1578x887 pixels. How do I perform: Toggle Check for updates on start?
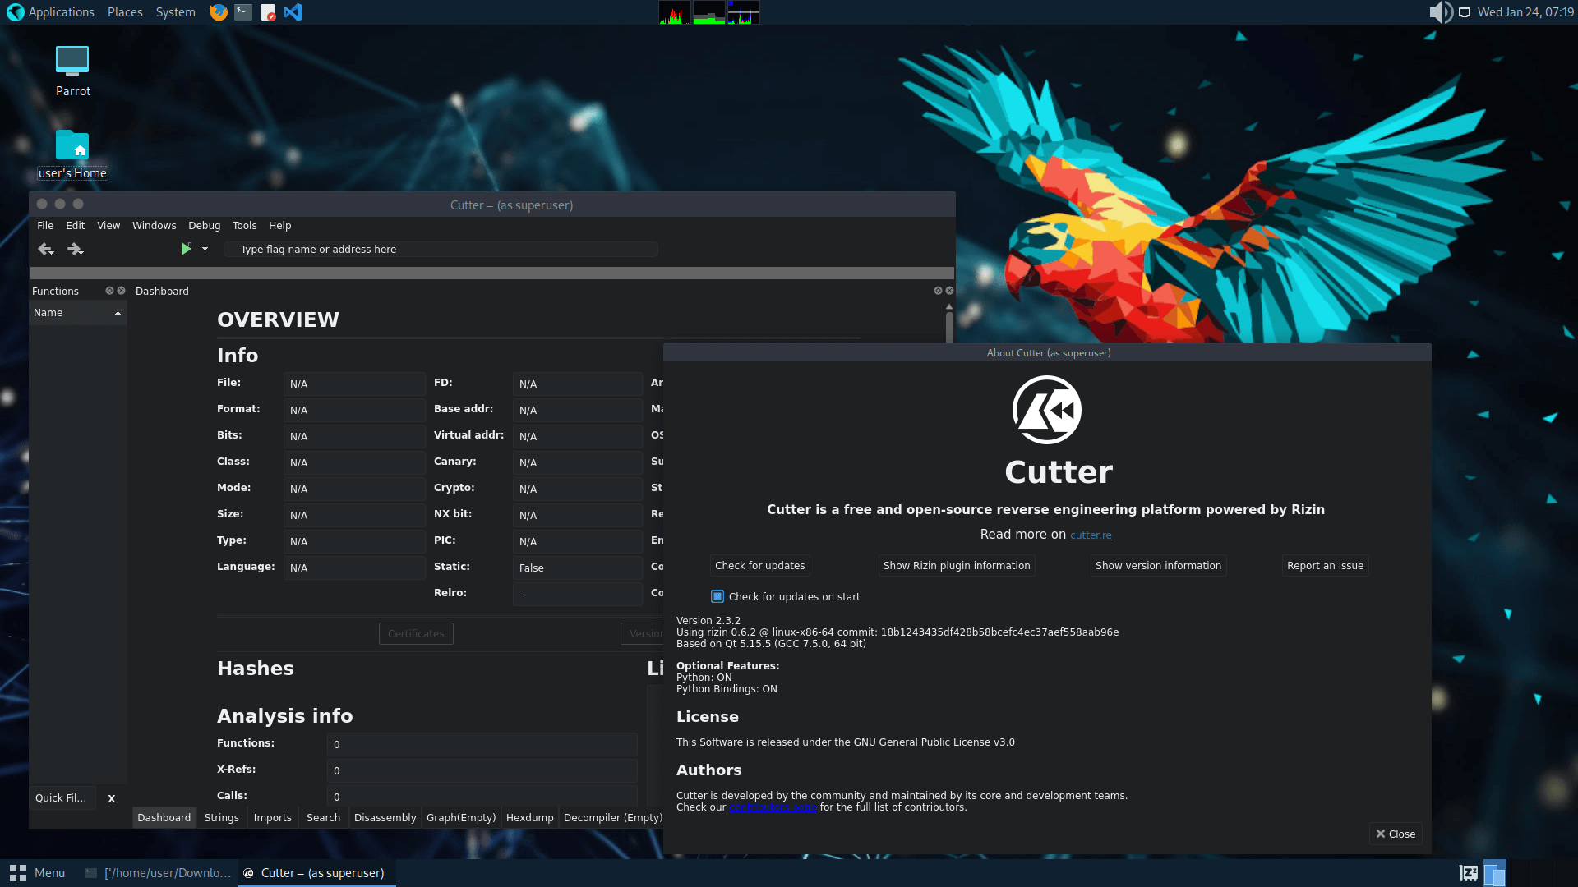pyautogui.click(x=717, y=597)
